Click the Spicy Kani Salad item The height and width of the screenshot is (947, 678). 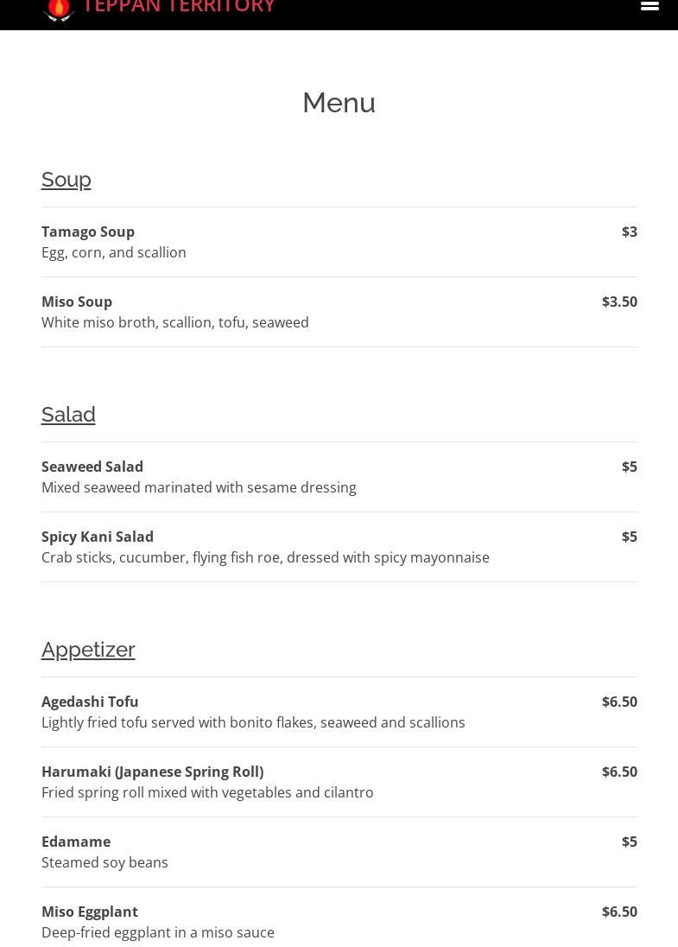(x=98, y=537)
